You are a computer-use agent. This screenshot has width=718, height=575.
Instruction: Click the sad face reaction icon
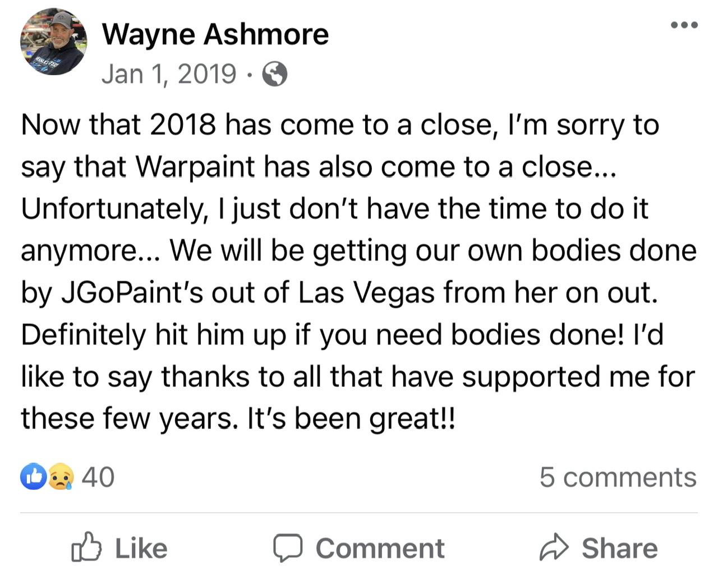[61, 477]
